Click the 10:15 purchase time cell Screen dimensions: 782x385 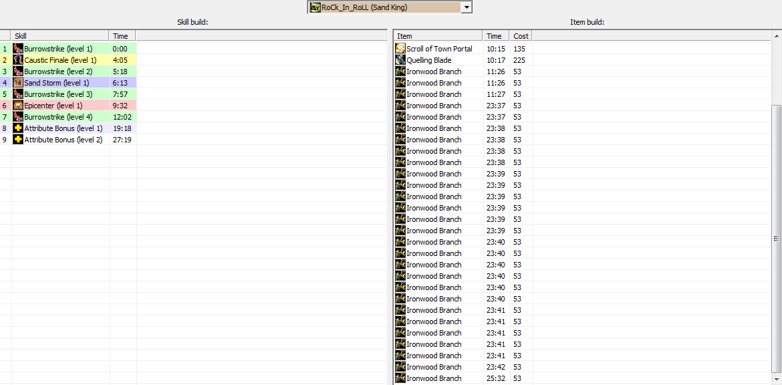click(x=496, y=49)
